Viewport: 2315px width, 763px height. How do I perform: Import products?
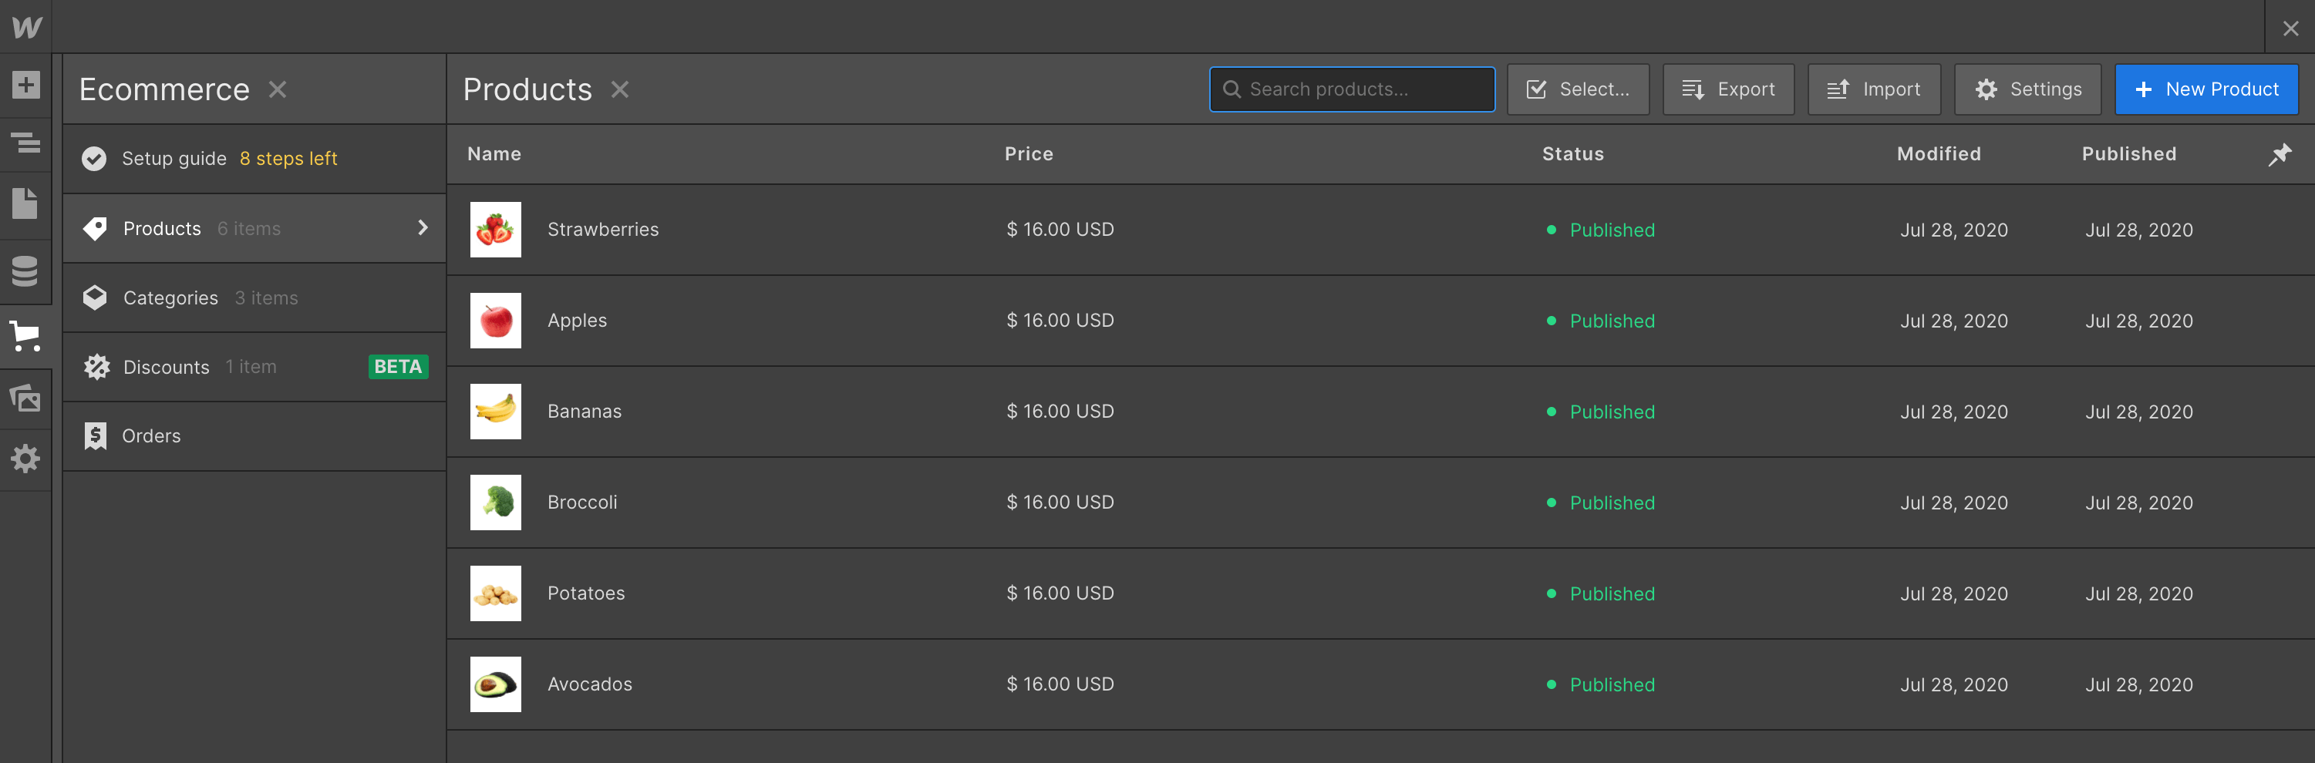[1874, 89]
